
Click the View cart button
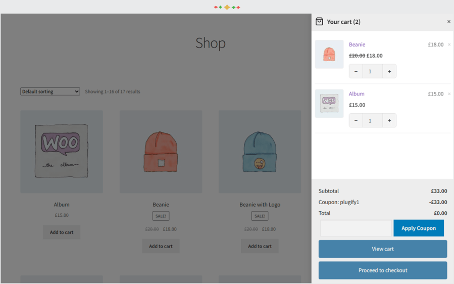[382, 249]
